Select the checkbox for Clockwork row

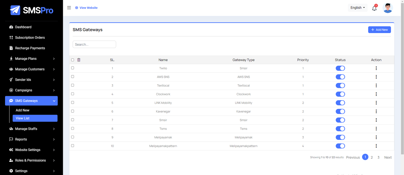pyautogui.click(x=73, y=94)
